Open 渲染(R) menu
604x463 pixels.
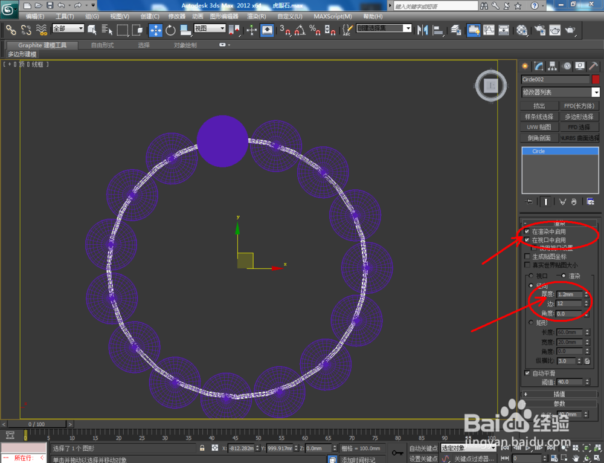[x=257, y=16]
